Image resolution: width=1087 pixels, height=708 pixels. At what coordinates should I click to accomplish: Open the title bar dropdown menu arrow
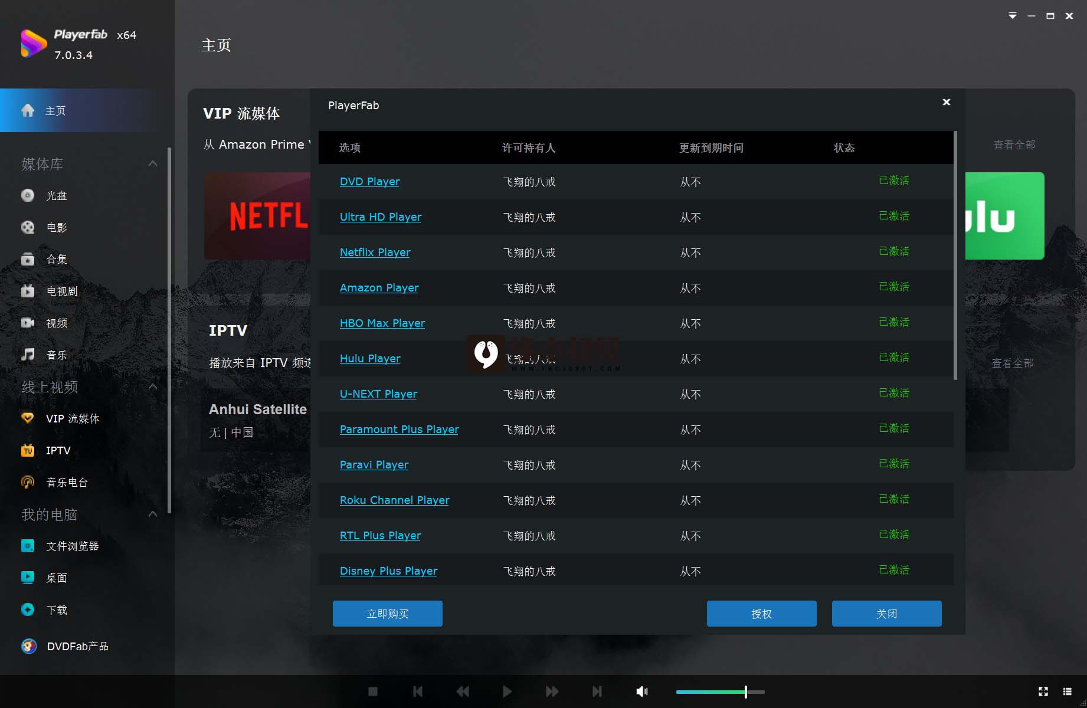[x=1013, y=16]
